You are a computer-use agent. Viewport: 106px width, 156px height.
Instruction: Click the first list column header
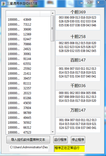click(x=14, y=14)
